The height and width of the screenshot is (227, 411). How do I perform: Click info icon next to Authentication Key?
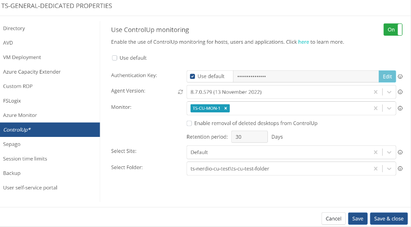pos(400,76)
